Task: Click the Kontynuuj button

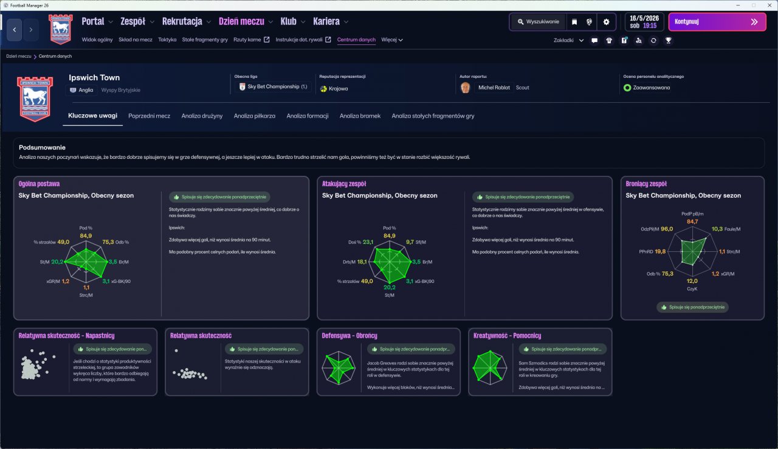Action: coord(717,22)
